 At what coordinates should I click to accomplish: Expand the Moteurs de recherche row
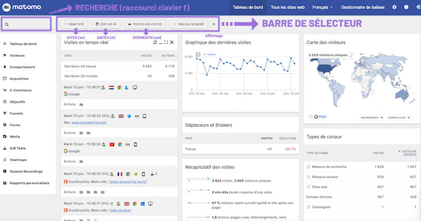(x=308, y=167)
